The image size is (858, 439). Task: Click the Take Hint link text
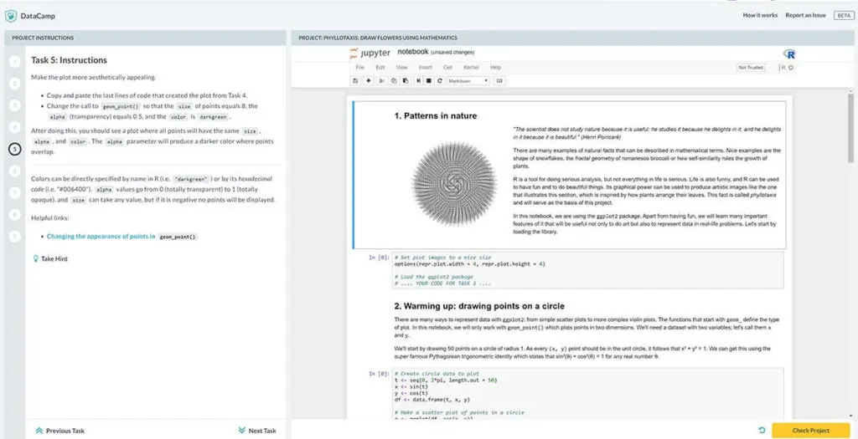pyautogui.click(x=54, y=259)
